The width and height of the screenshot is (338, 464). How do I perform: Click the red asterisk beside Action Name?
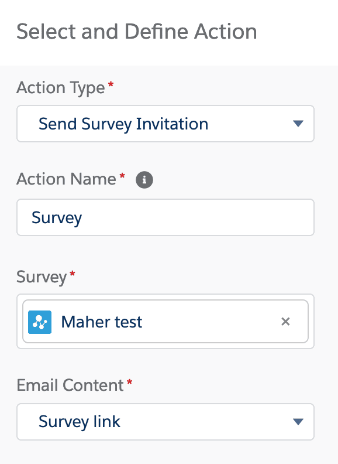(122, 176)
